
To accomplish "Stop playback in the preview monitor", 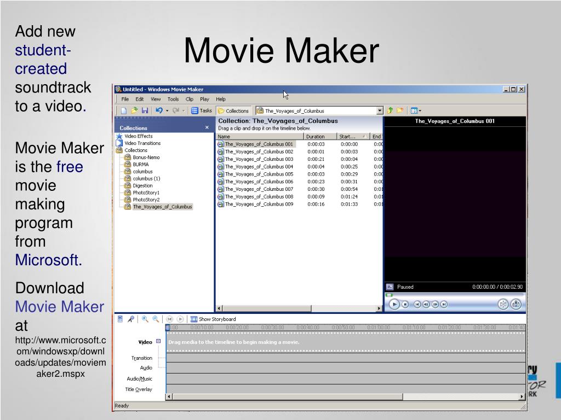I will point(405,305).
